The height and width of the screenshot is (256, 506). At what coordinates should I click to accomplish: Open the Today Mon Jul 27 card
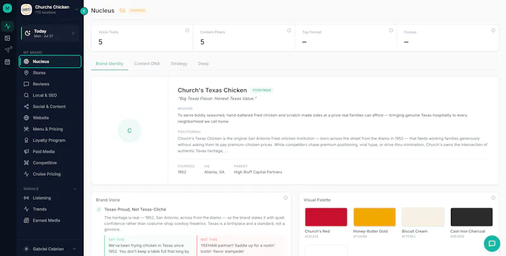[50, 34]
